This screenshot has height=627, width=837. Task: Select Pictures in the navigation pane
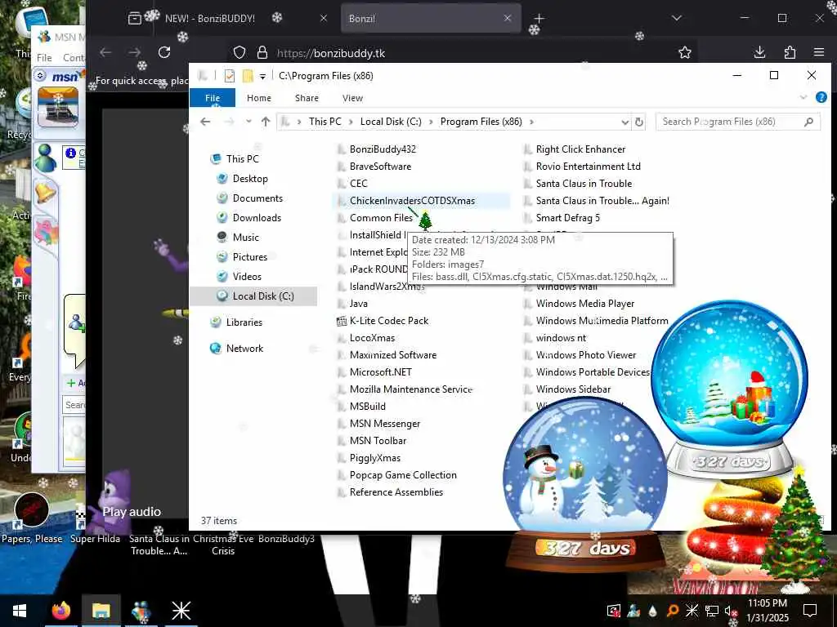249,257
